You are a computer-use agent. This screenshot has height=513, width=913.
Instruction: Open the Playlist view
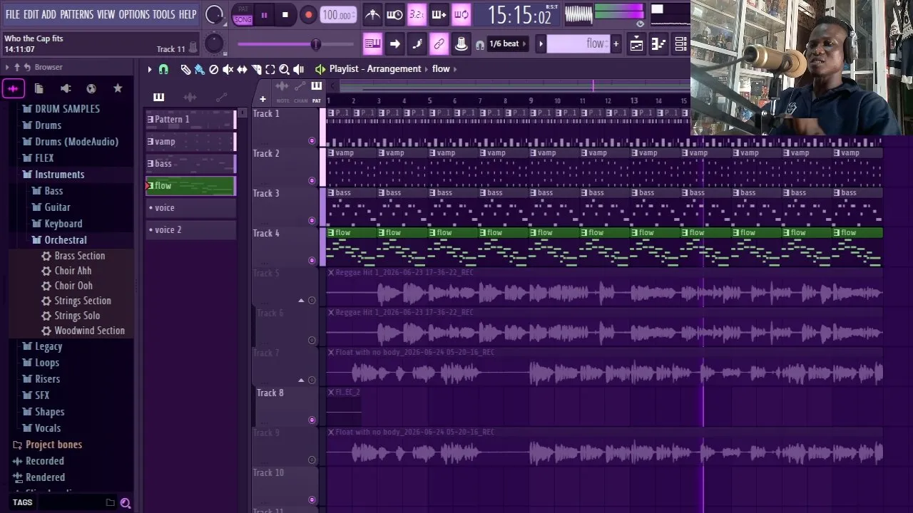coord(636,44)
